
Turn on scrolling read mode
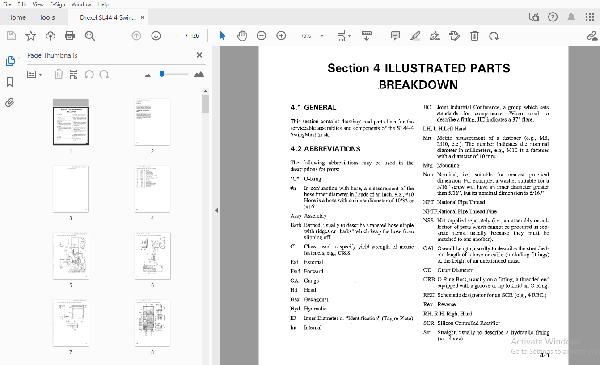tap(367, 36)
